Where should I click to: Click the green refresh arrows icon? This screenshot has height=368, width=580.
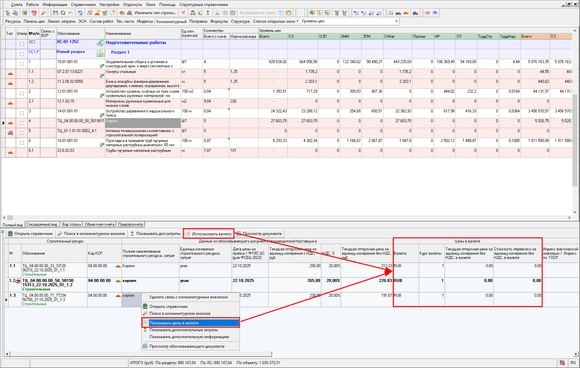(x=63, y=13)
